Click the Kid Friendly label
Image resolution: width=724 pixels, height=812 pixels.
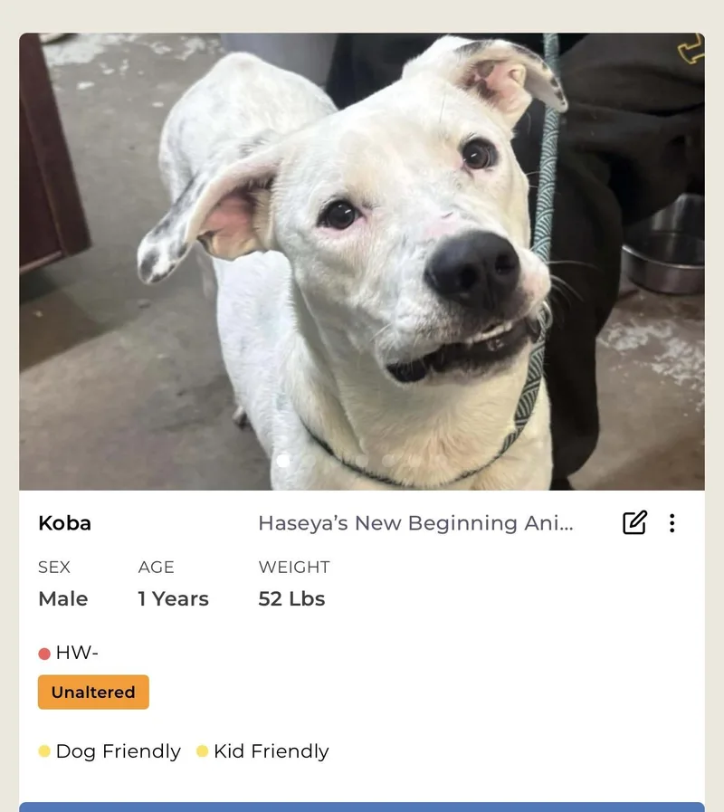271,750
